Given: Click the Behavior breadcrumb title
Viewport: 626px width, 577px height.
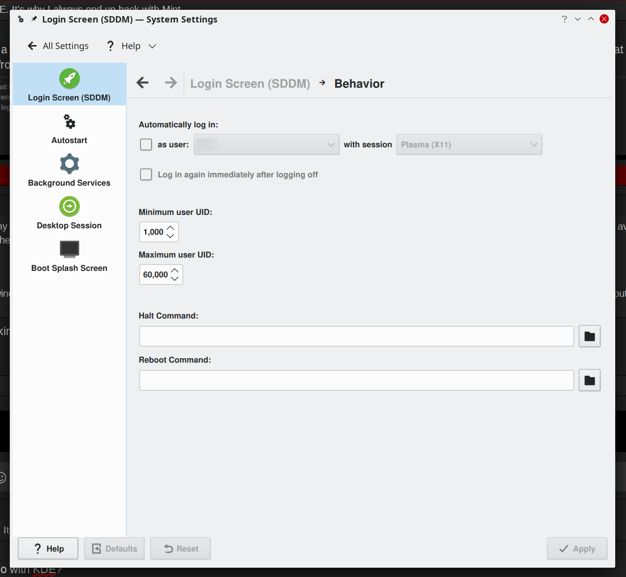Looking at the screenshot, I should coord(360,84).
